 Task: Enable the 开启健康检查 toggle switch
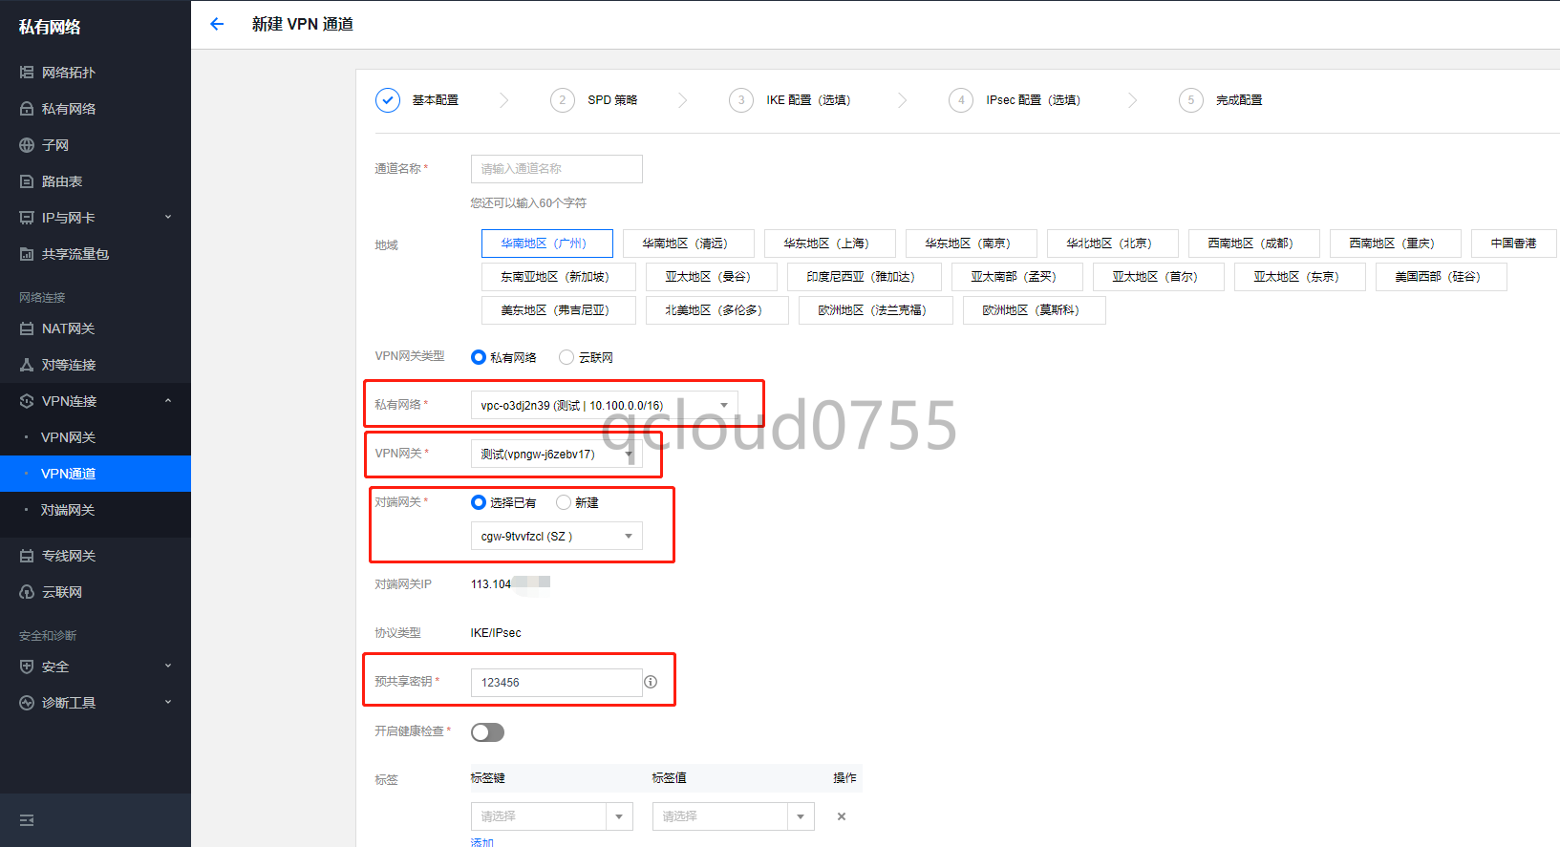point(487,732)
